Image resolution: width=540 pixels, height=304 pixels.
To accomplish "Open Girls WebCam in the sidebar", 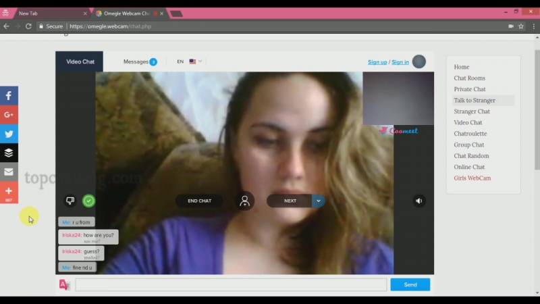I will click(x=472, y=178).
